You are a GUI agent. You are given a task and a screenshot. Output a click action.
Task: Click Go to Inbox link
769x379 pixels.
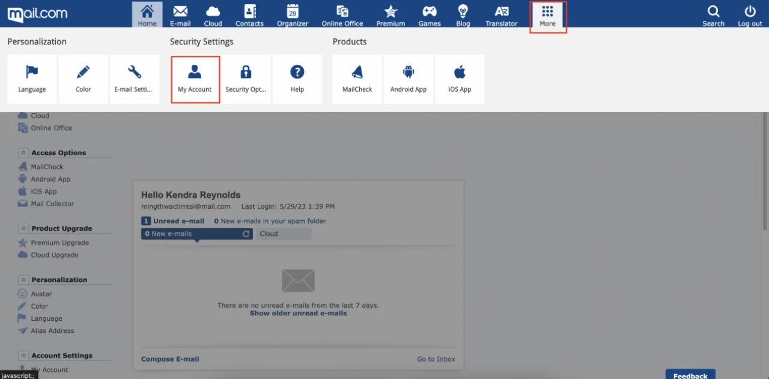tap(436, 359)
